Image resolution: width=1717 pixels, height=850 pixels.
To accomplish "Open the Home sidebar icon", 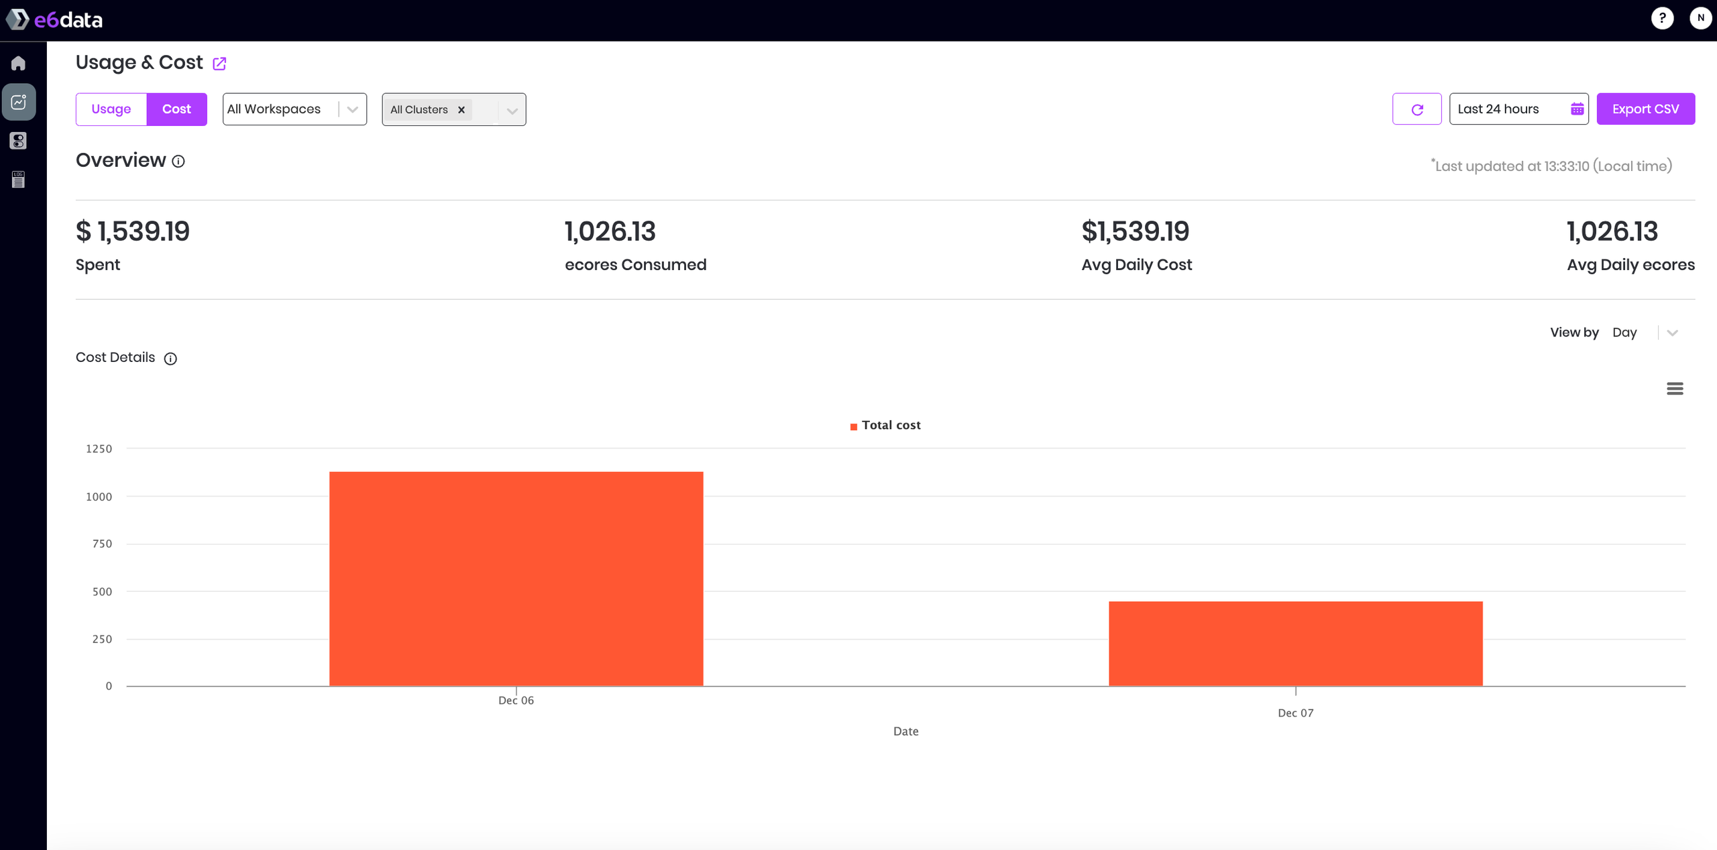I will coord(19,63).
